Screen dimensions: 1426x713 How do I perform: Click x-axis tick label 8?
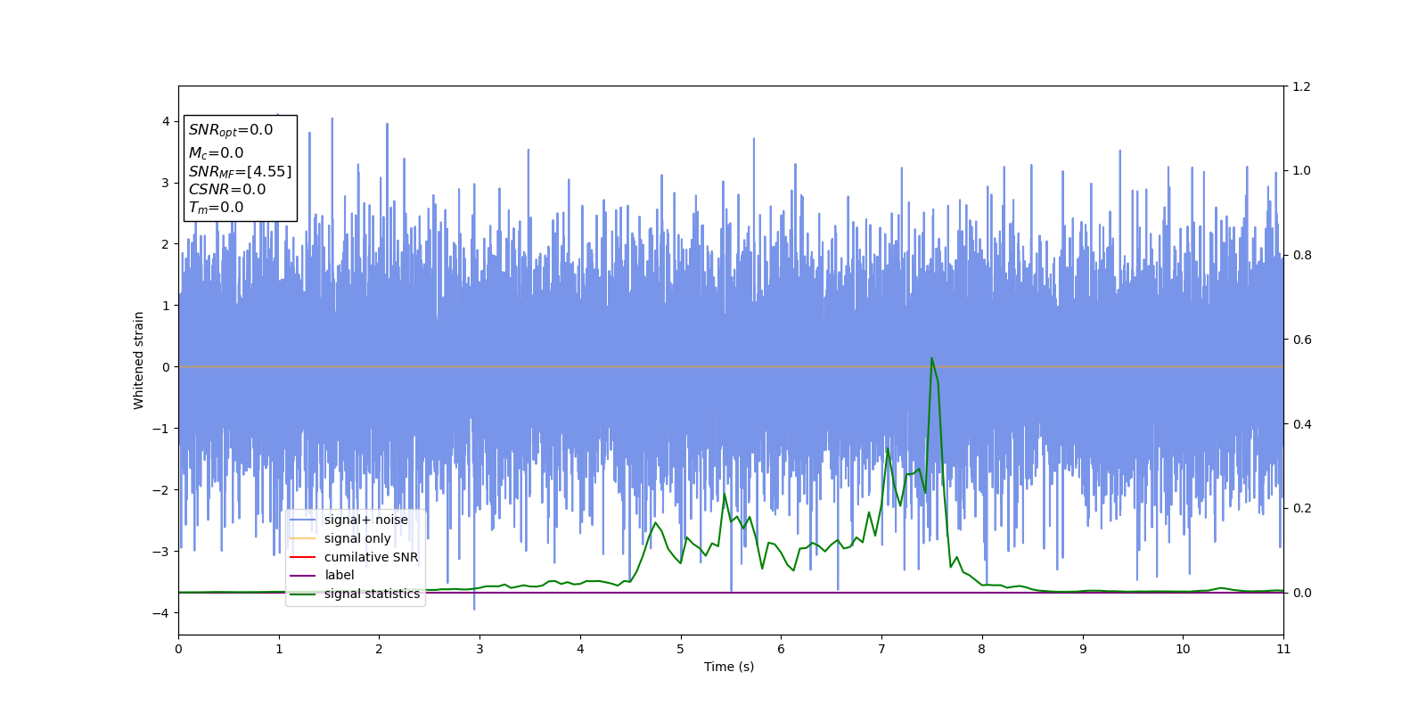point(982,649)
